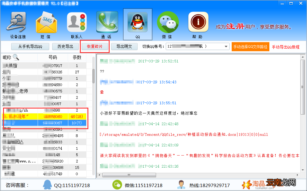This screenshot has width=307, height=191.
Task: Select contact row ending 94680
Action: pyautogui.click(x=44, y=85)
